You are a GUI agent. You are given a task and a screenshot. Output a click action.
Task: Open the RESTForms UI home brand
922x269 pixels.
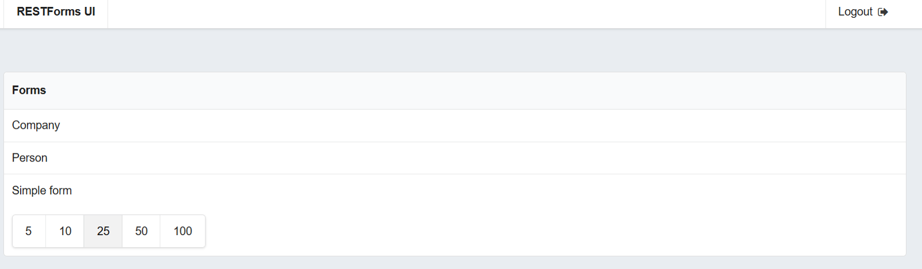56,12
